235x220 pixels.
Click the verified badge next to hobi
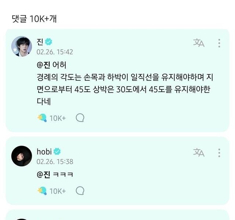click(58, 151)
